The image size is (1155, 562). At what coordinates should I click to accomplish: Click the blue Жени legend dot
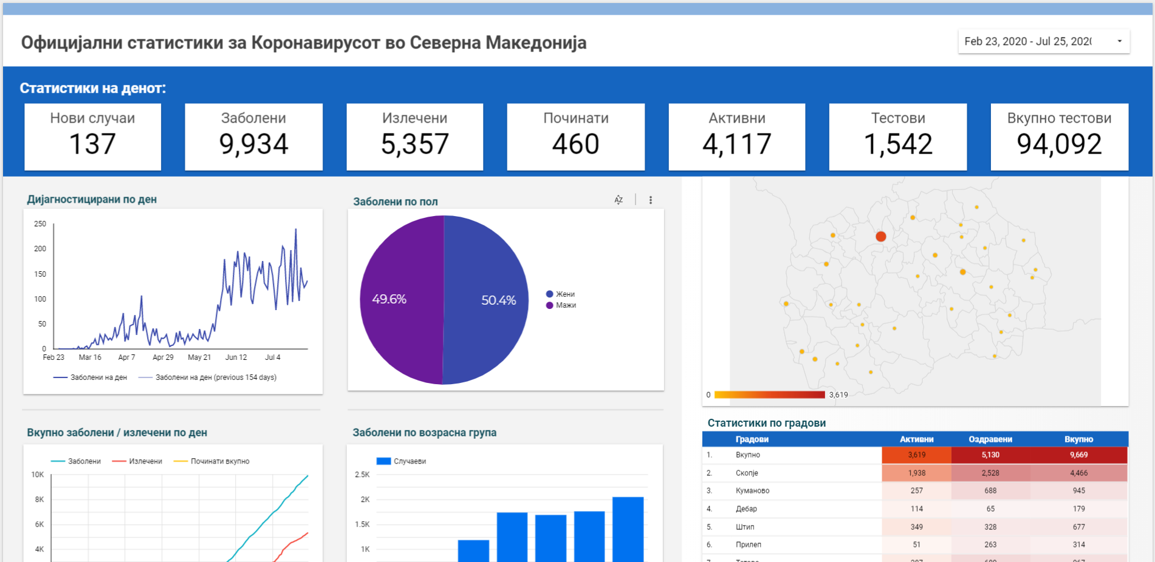click(x=549, y=294)
